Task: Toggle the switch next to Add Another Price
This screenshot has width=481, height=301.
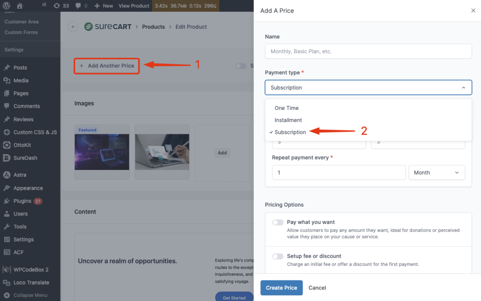Action: [x=241, y=66]
